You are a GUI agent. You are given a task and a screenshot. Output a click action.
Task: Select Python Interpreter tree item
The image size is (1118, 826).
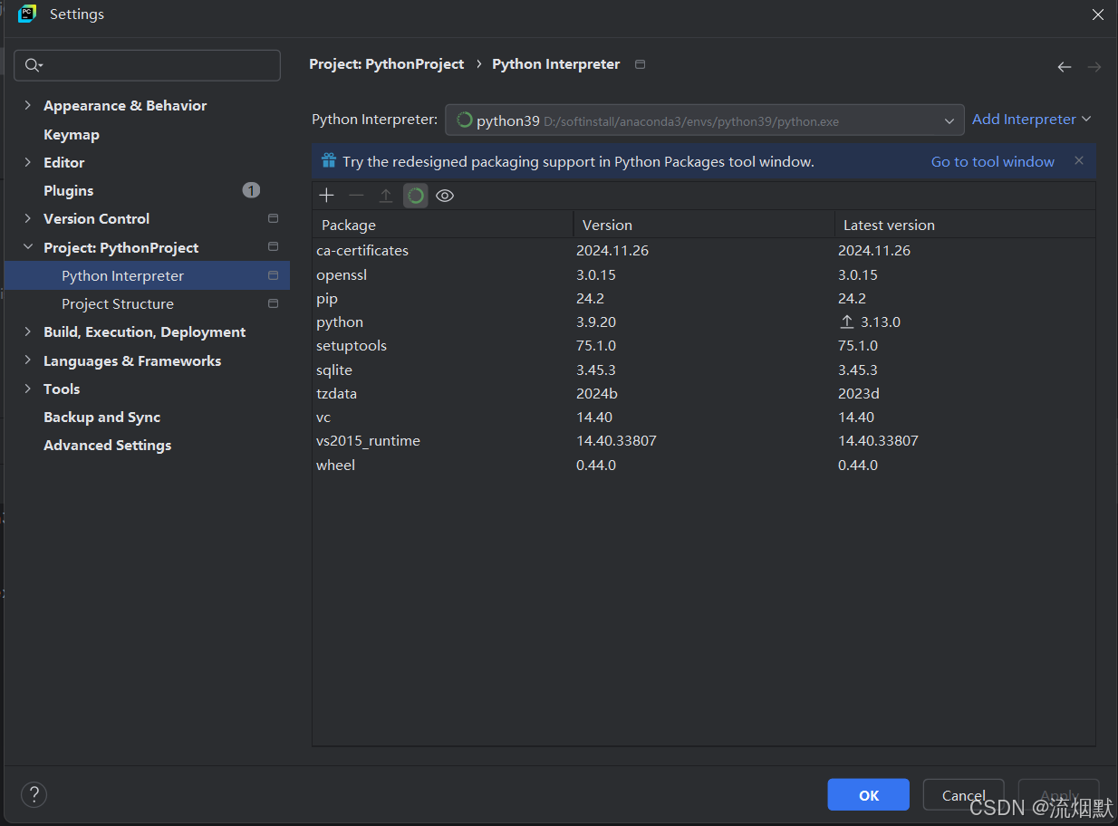(147, 275)
